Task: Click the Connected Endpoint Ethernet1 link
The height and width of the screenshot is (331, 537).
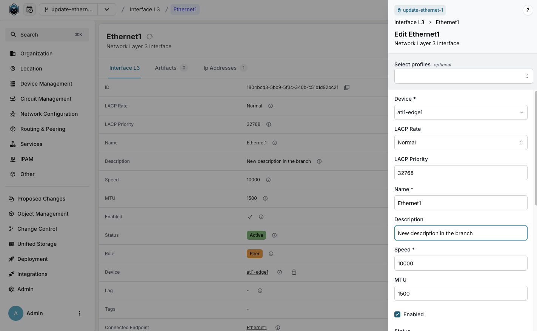Action: click(257, 328)
